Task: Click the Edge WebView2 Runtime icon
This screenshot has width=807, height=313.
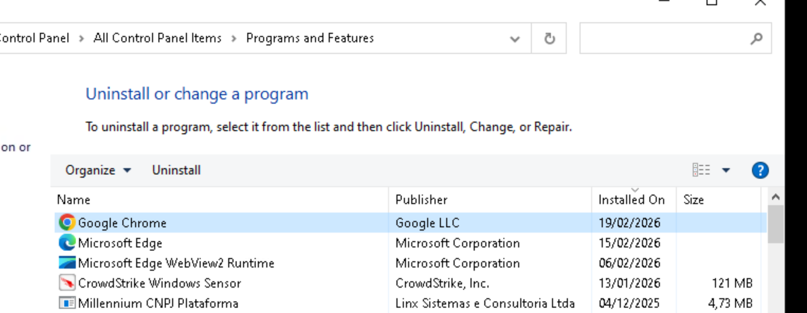Action: click(67, 263)
